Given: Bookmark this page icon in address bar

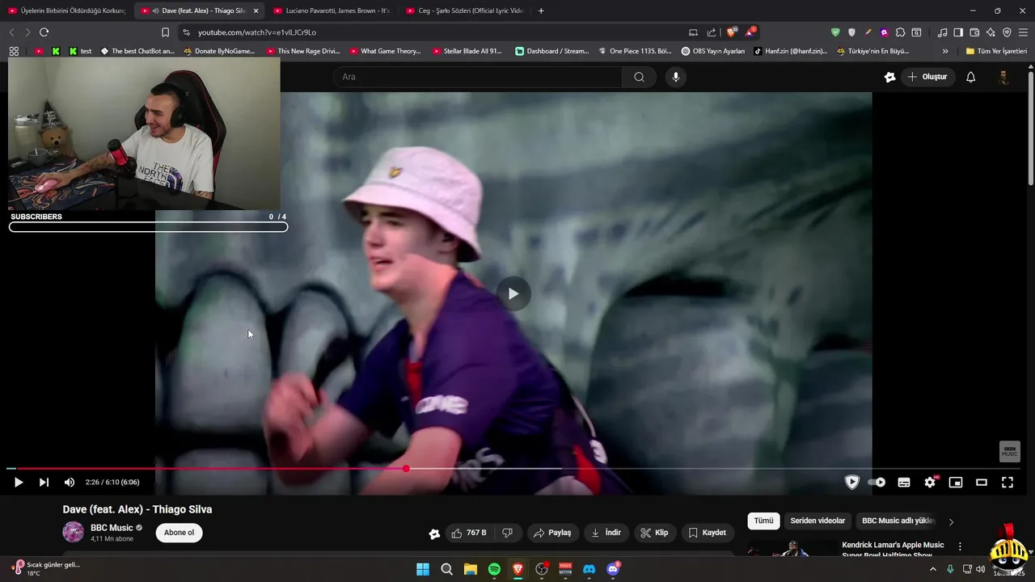Looking at the screenshot, I should (165, 32).
